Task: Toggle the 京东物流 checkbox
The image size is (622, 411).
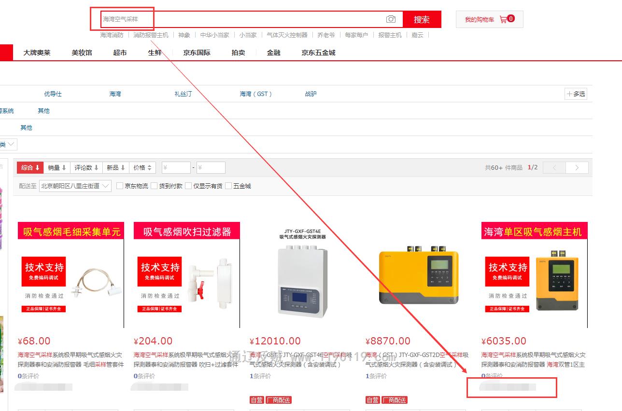Action: pyautogui.click(x=120, y=186)
